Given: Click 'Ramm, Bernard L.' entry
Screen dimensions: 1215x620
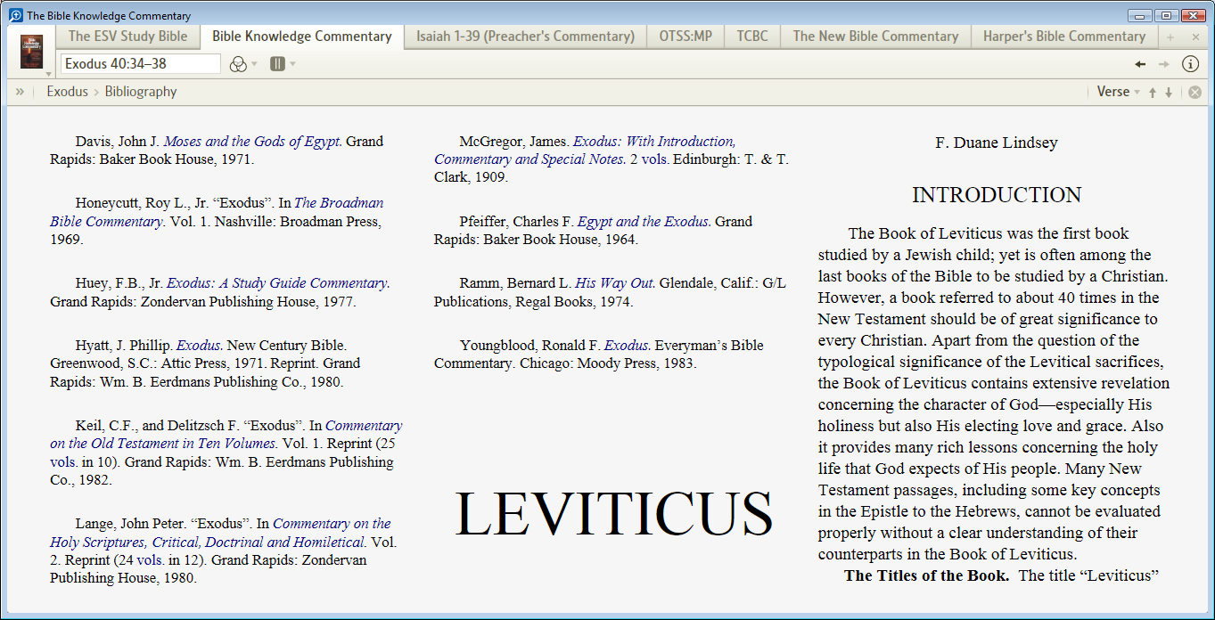Looking at the screenshot, I should 515,283.
